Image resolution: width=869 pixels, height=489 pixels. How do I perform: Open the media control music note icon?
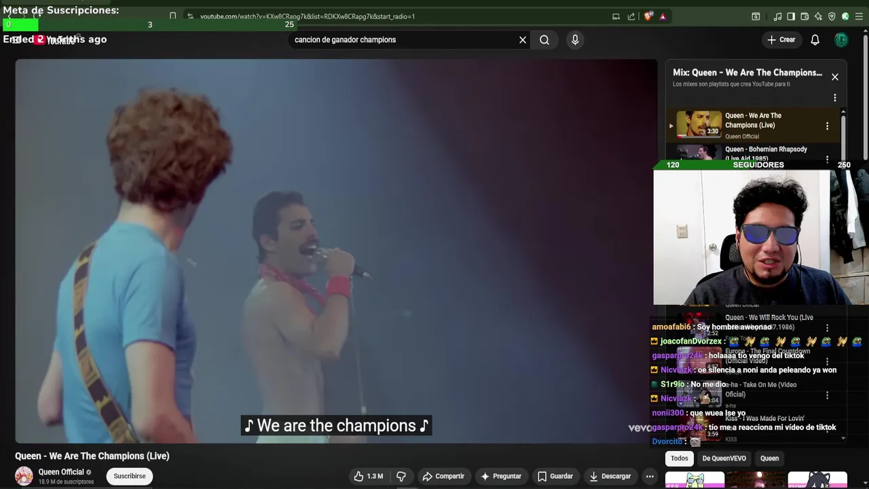(x=778, y=16)
